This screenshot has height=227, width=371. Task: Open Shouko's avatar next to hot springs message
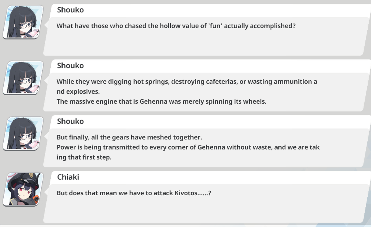coord(23,78)
